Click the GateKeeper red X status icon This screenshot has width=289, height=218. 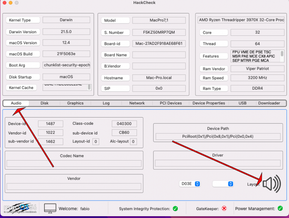click(224, 209)
